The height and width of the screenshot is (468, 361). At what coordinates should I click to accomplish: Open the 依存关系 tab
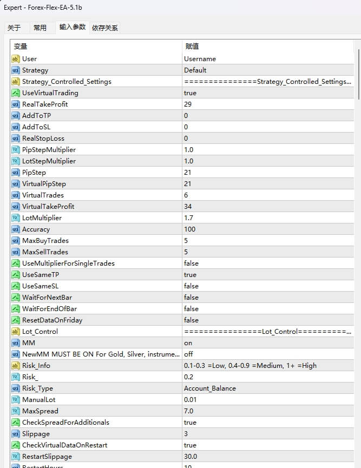coord(105,28)
